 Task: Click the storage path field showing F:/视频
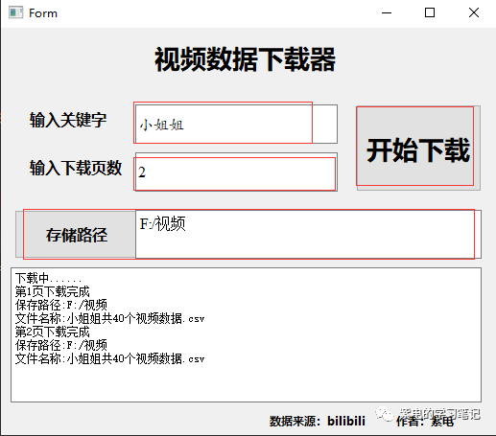(308, 234)
